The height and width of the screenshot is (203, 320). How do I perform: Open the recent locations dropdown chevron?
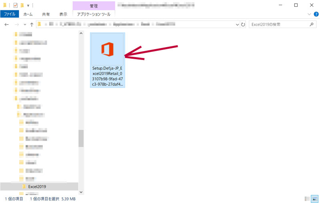pos(25,24)
